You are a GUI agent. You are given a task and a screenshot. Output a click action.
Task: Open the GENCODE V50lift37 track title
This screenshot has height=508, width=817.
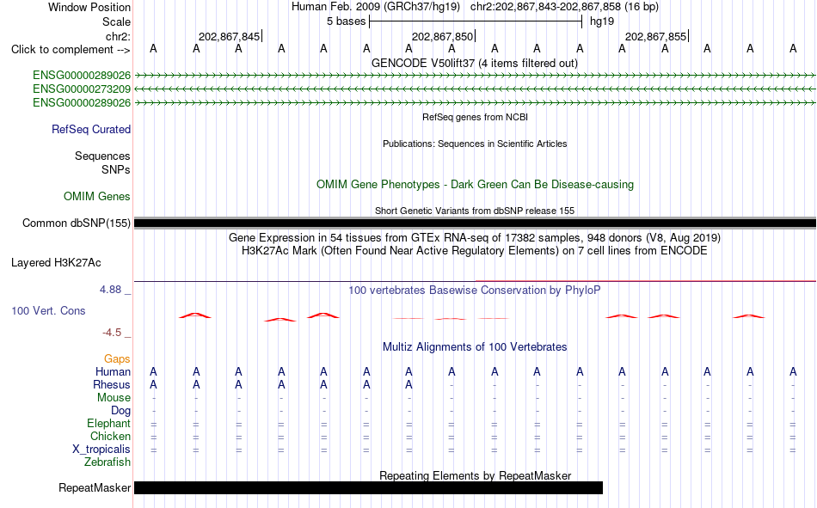coord(475,63)
